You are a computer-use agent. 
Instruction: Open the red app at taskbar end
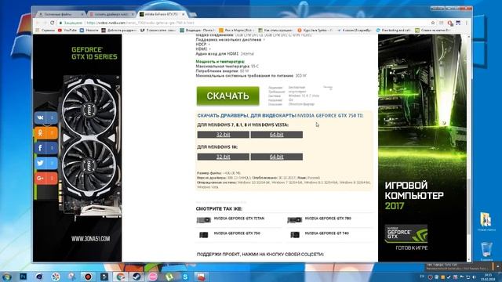click(x=201, y=277)
